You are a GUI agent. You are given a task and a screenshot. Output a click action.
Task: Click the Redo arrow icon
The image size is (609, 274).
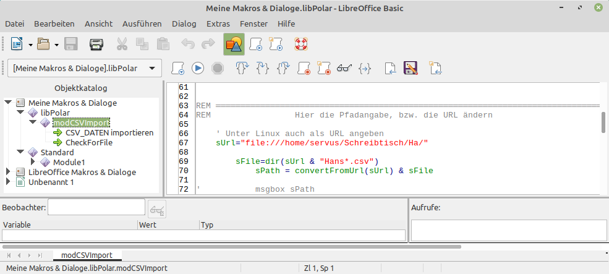point(208,45)
